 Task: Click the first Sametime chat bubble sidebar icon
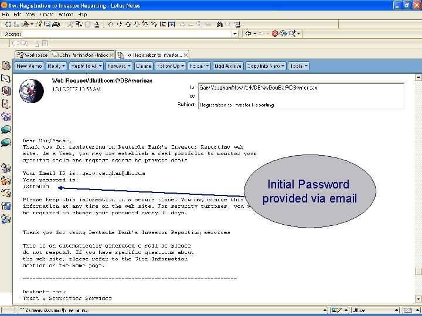click(6, 129)
